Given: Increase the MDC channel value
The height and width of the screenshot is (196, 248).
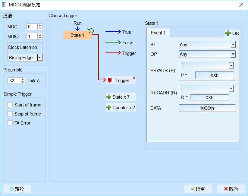Looking at the screenshot, I should pyautogui.click(x=40, y=25).
